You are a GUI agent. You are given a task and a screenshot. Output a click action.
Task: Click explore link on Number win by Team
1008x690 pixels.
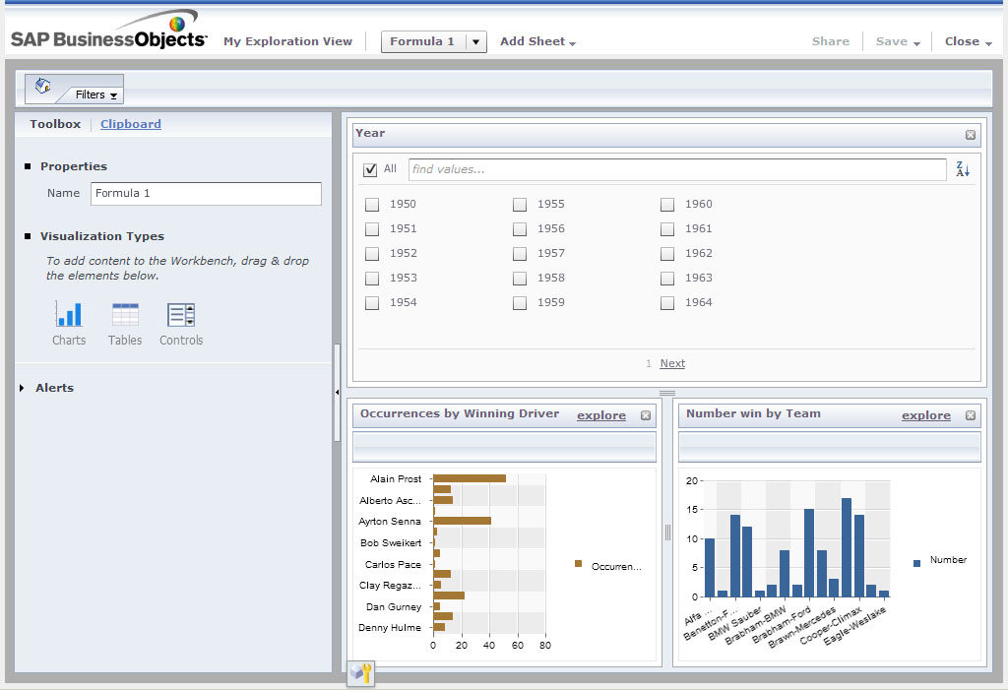tap(925, 415)
